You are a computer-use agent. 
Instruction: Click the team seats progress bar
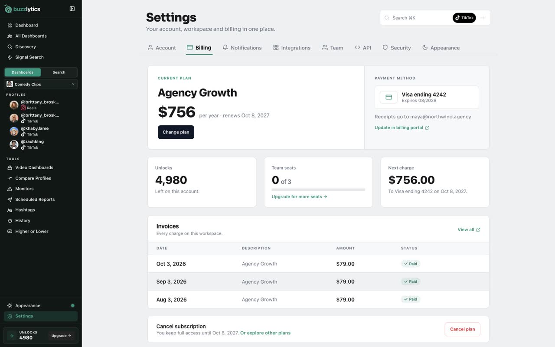(318, 190)
